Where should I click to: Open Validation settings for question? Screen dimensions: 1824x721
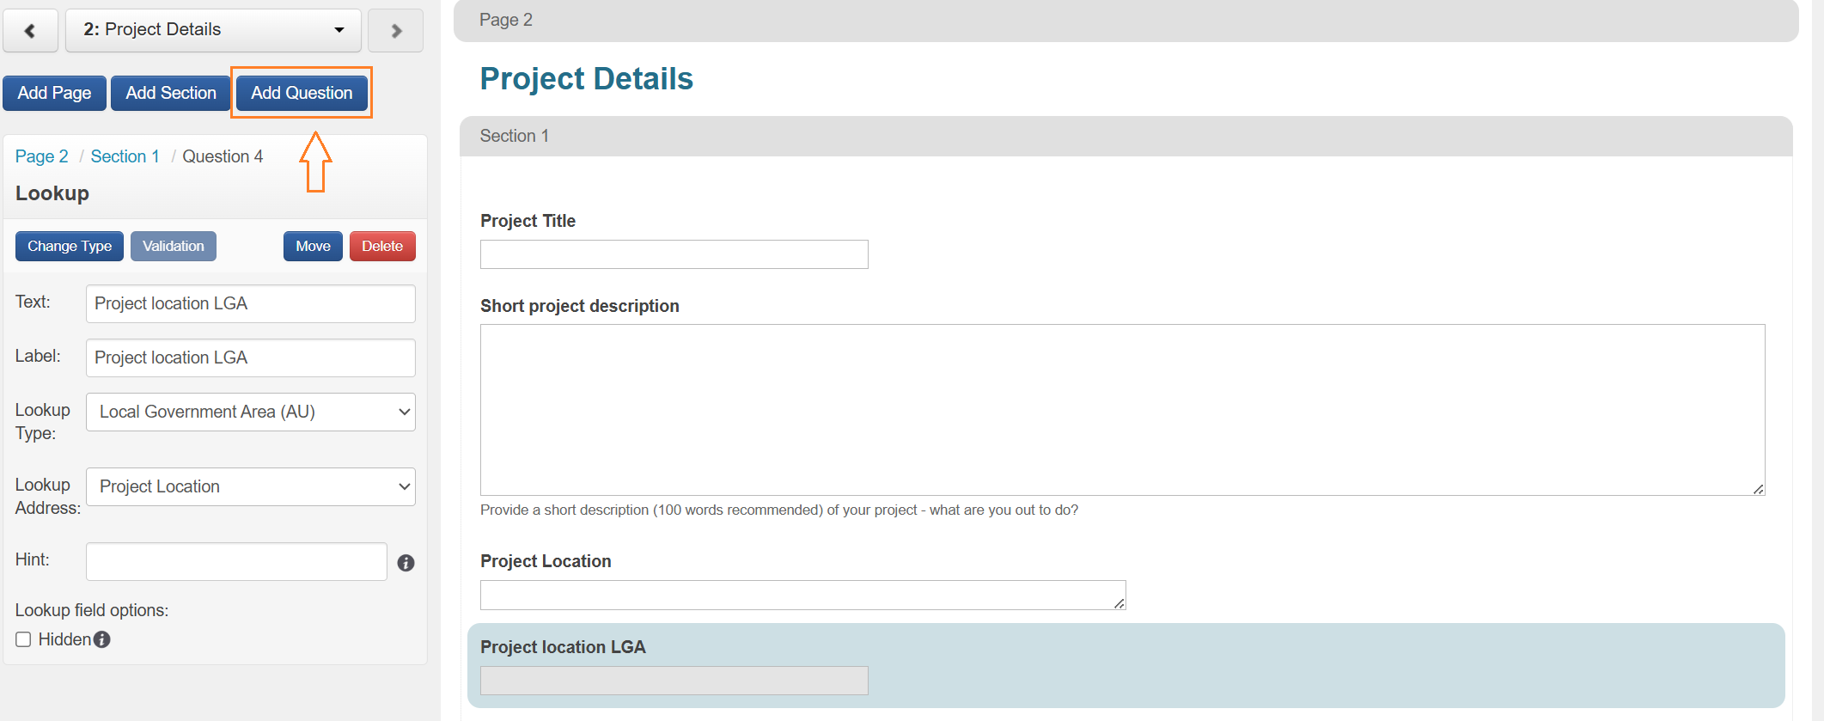point(174,246)
